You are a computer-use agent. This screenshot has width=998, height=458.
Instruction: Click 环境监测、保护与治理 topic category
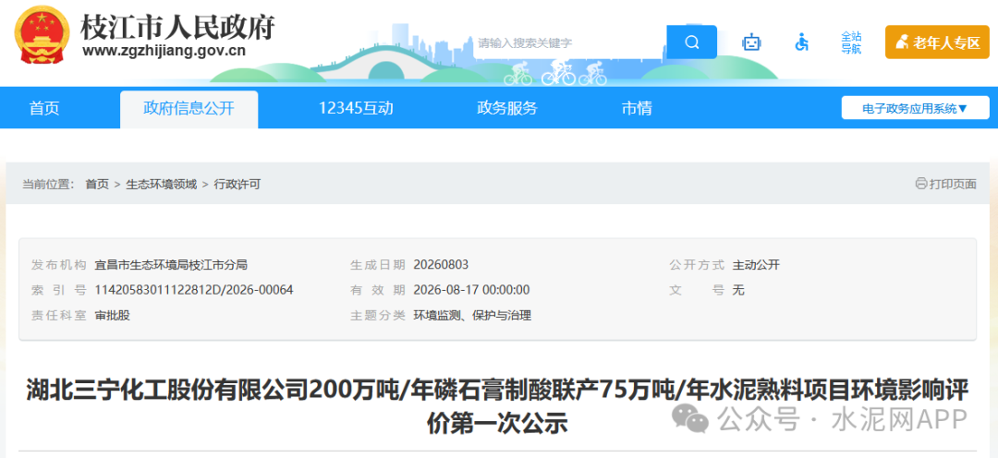point(472,316)
